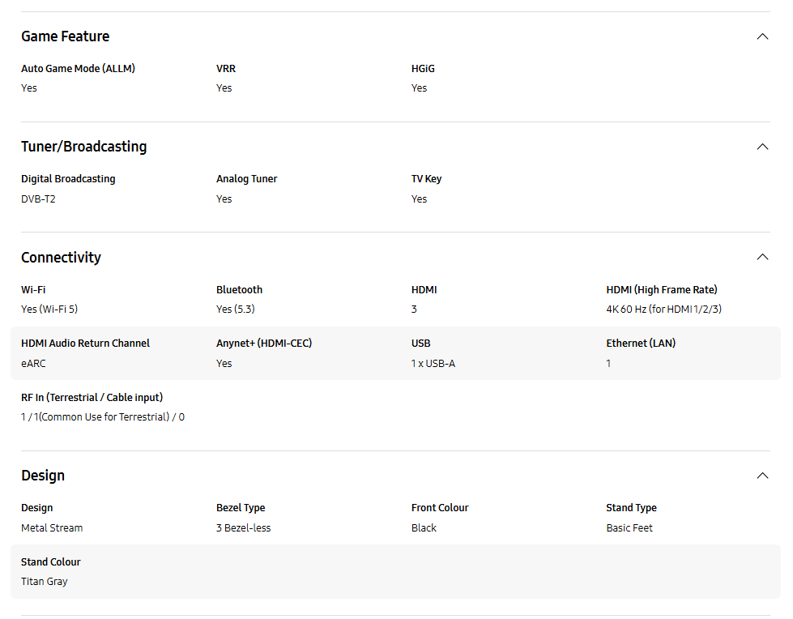Click the Yes (Wi-Fi 5) value

[49, 309]
